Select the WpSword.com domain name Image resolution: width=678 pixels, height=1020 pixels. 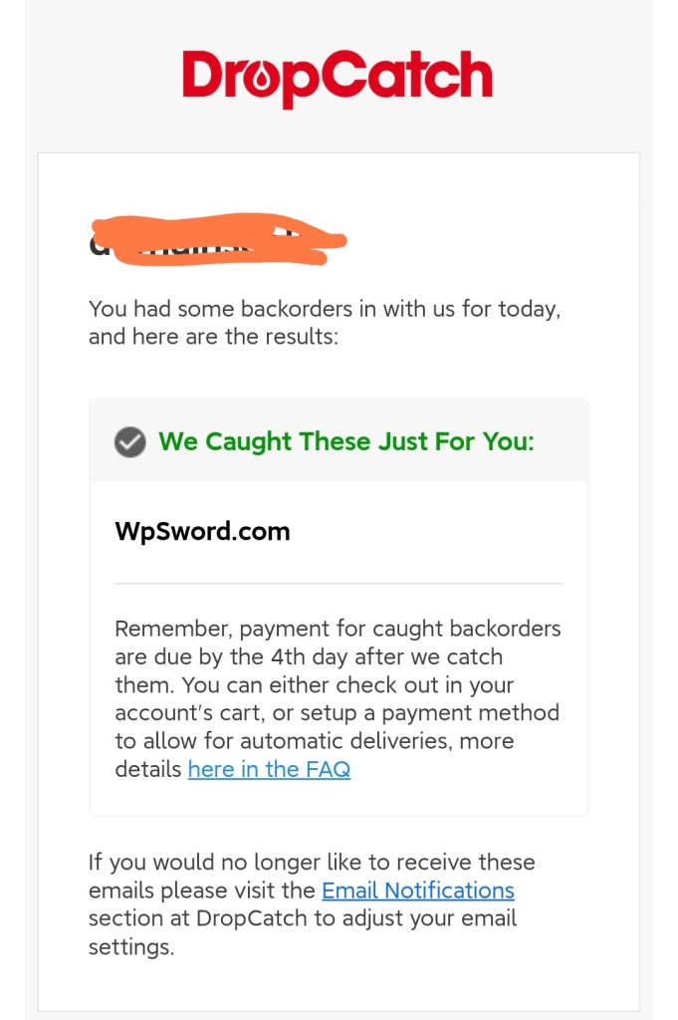point(202,532)
